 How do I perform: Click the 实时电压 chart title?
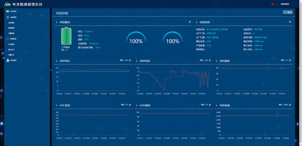[65, 61]
